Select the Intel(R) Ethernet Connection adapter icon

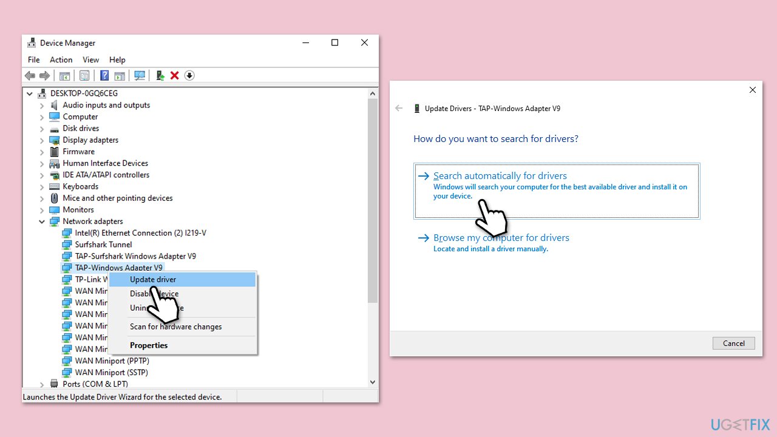pyautogui.click(x=67, y=233)
